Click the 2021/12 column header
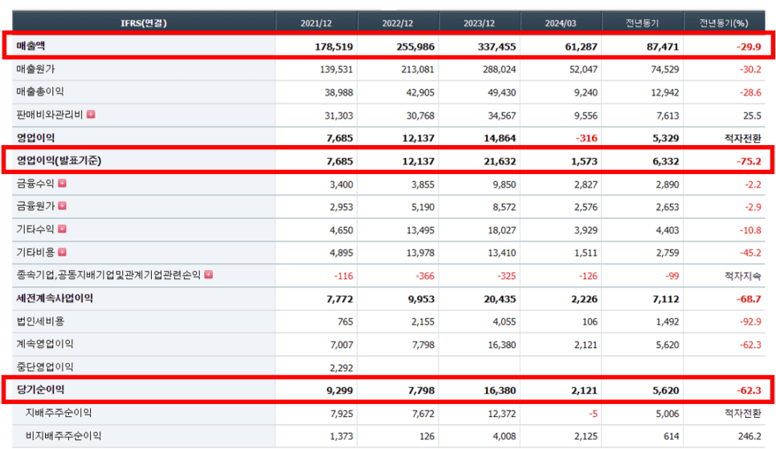The height and width of the screenshot is (449, 776). (x=317, y=23)
